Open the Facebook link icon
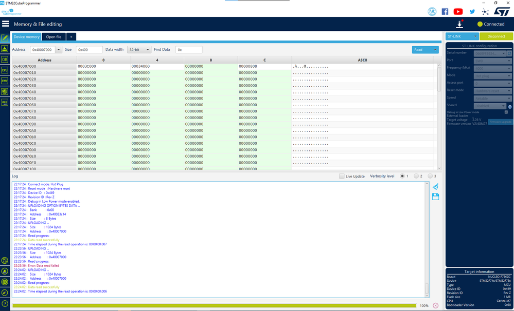 tap(445, 11)
